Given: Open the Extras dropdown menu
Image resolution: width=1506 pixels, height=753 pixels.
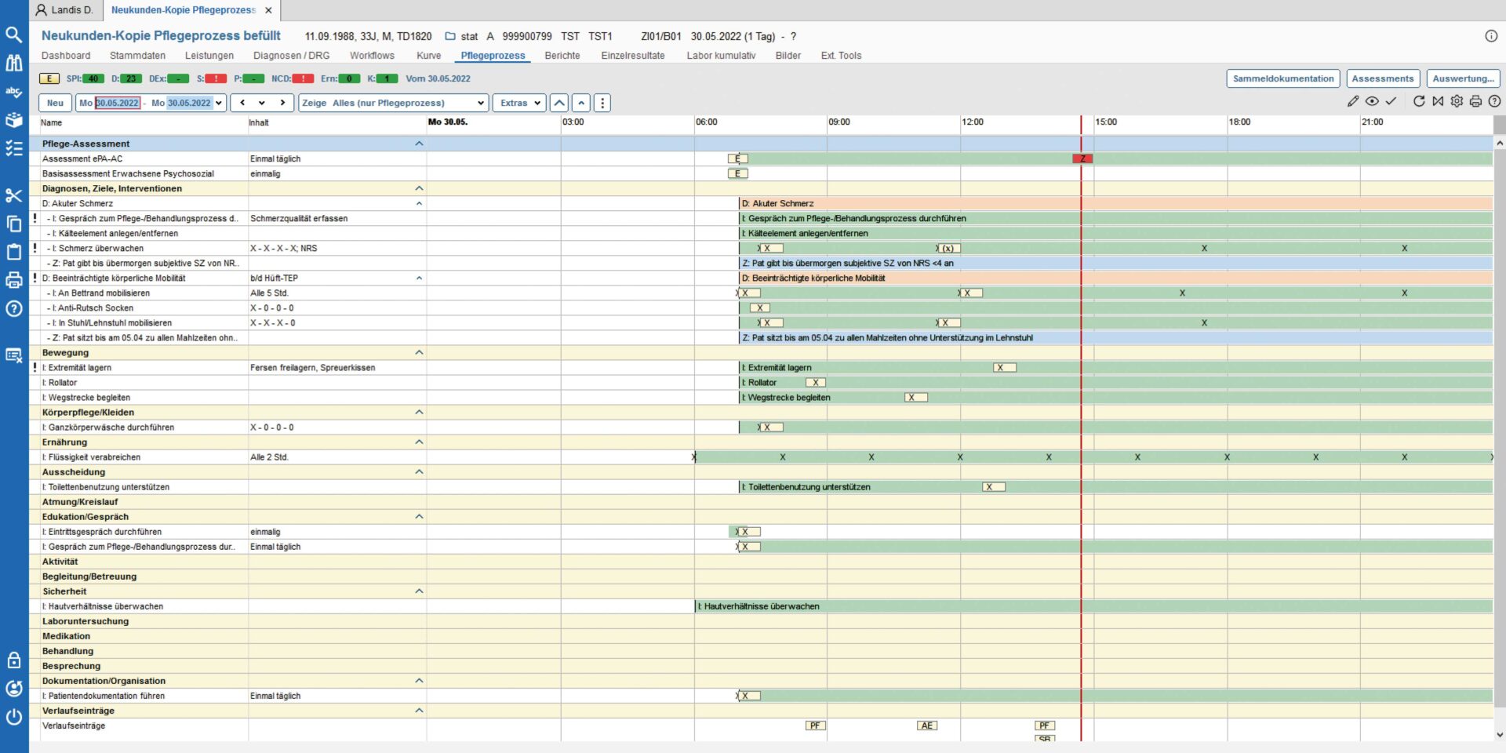Looking at the screenshot, I should [521, 103].
